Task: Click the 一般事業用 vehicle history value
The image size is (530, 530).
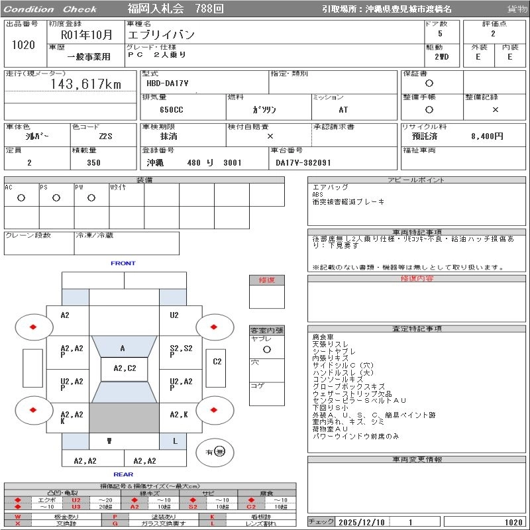Action: pos(89,56)
